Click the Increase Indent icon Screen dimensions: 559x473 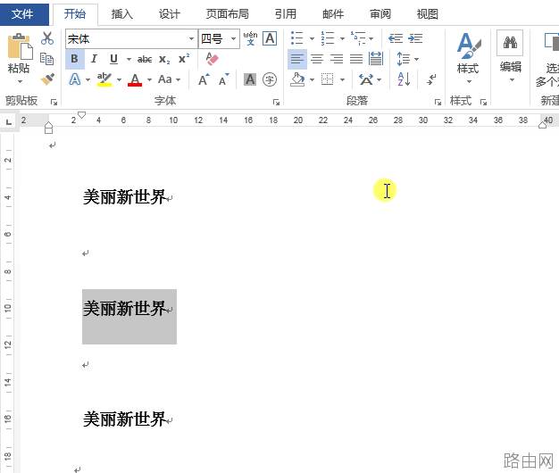point(415,38)
